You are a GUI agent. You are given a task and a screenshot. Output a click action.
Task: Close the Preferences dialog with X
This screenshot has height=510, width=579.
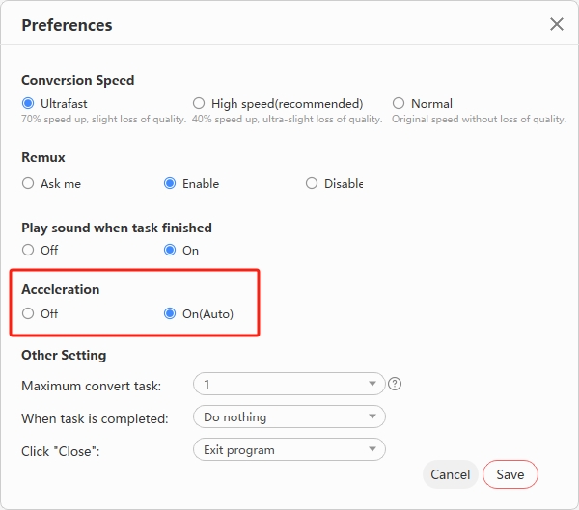coord(557,24)
